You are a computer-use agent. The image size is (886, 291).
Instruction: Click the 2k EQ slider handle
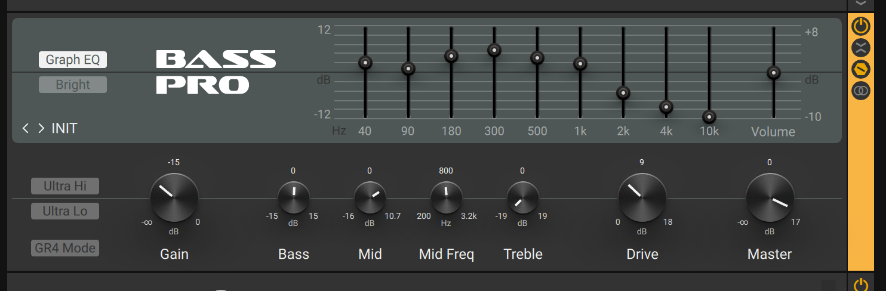click(x=623, y=92)
